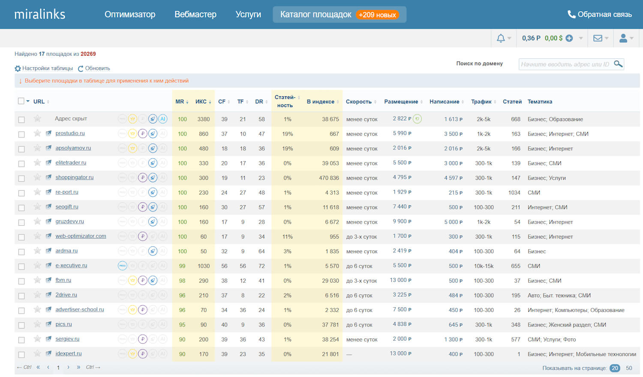Click the crown icon in apsolyamov.ru row
Screen dimensions: 643x377
pyautogui.click(x=132, y=149)
